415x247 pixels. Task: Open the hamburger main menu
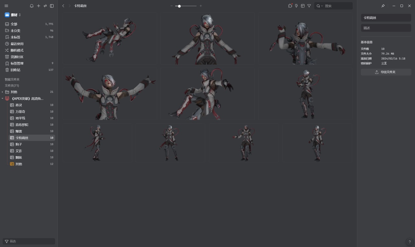(6, 6)
